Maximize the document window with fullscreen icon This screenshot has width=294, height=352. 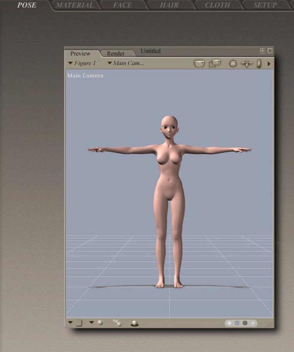click(x=262, y=51)
